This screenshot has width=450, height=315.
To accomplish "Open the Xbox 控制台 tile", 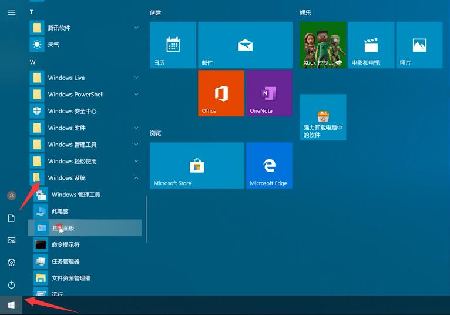I will (x=323, y=45).
